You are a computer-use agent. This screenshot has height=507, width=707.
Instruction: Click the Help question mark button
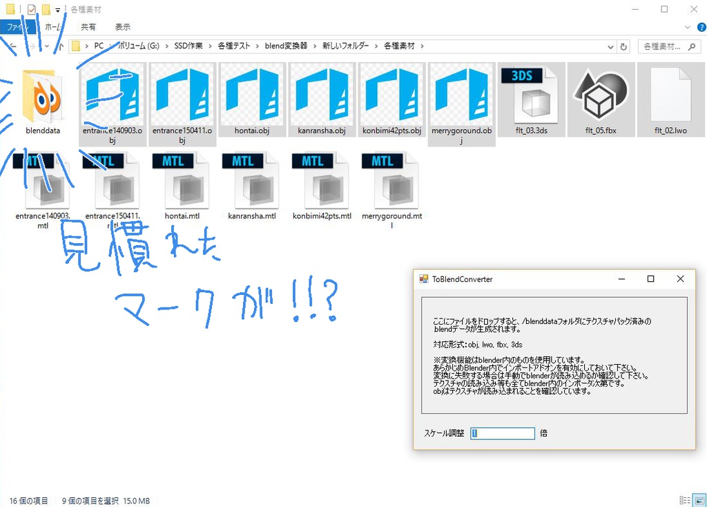[702, 27]
